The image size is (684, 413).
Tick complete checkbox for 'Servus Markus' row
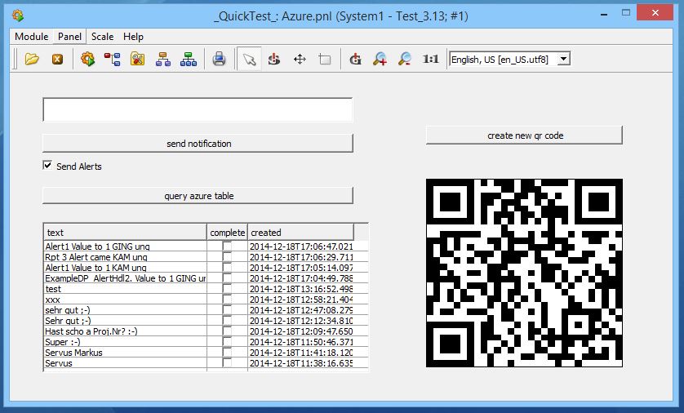click(x=227, y=353)
